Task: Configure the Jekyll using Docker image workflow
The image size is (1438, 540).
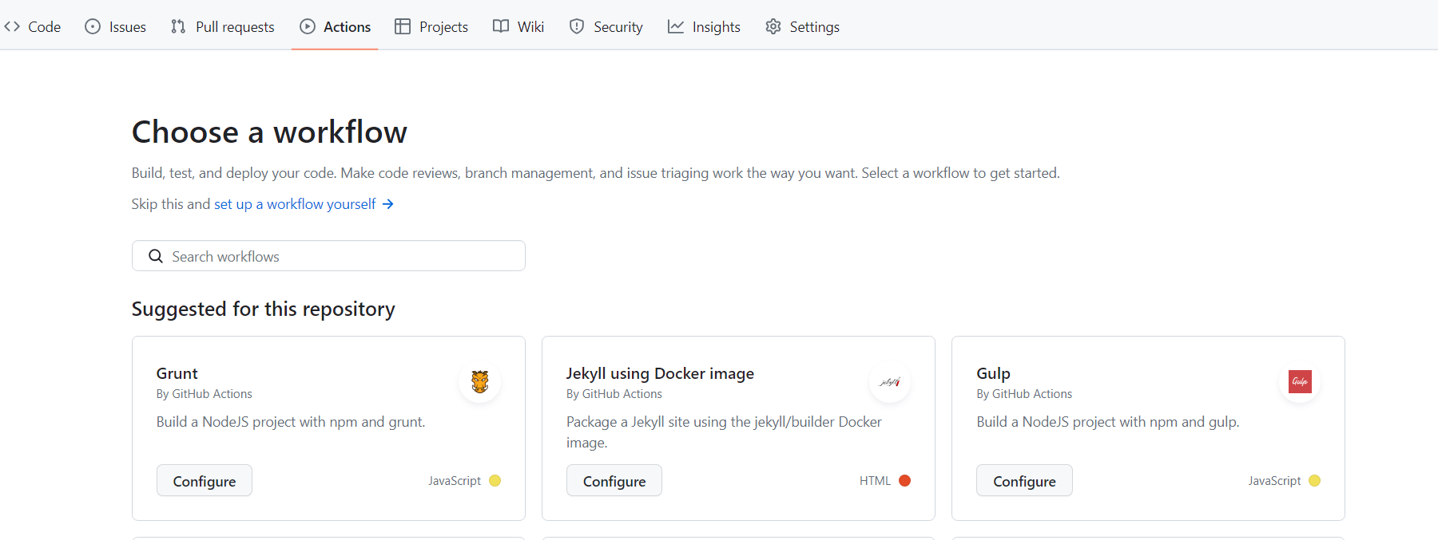Action: pyautogui.click(x=614, y=481)
